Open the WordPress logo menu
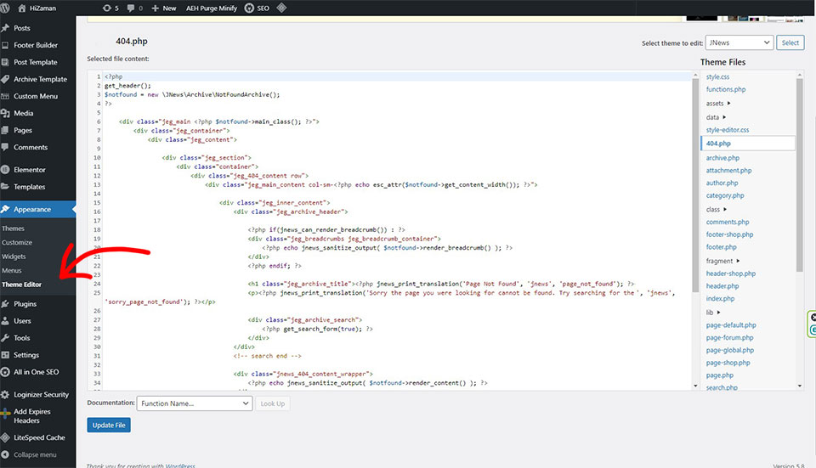Screen dimensions: 816x468 point(5,8)
